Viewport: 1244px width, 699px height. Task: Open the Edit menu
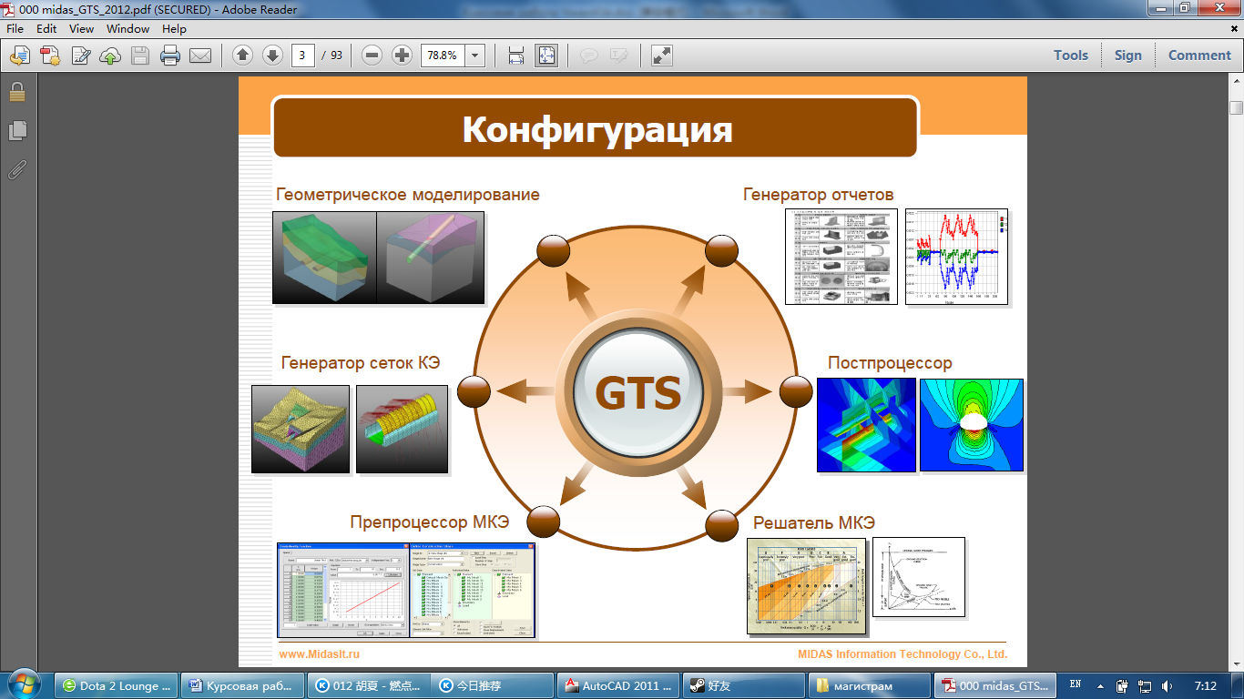point(46,28)
